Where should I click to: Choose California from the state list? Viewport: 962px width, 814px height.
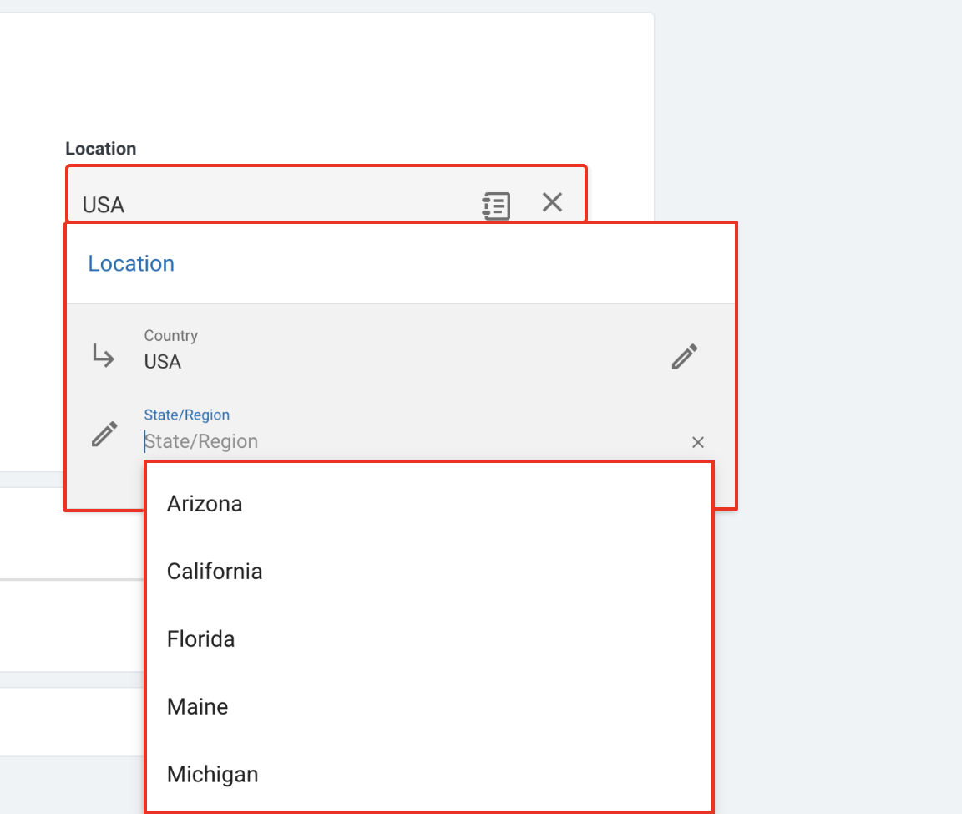tap(429, 572)
